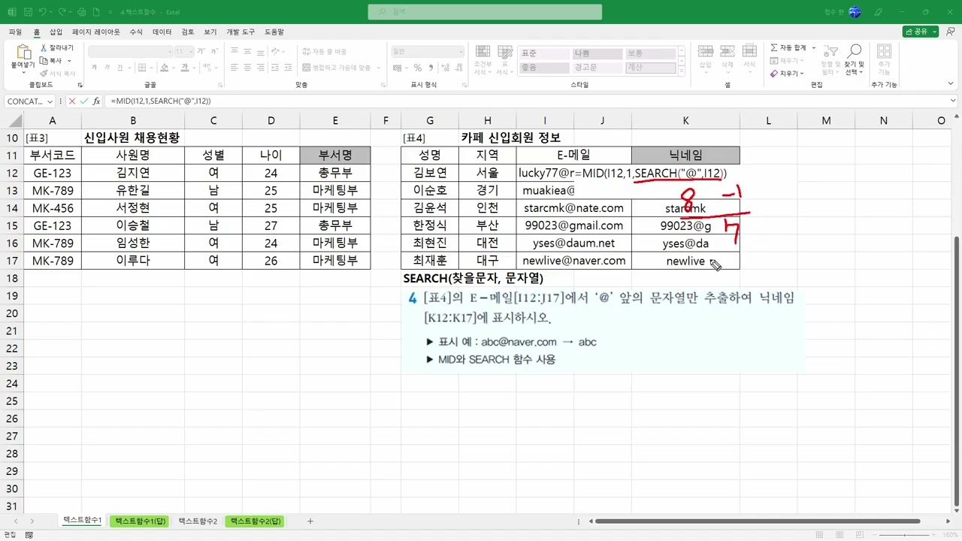Click the Format Painter (서식 복사) icon
This screenshot has width=962, height=541.
coord(44,74)
